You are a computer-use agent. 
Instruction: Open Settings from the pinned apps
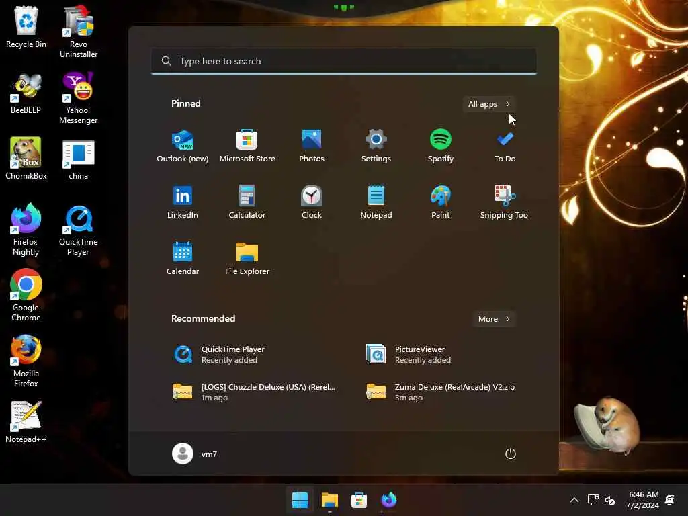click(x=376, y=146)
